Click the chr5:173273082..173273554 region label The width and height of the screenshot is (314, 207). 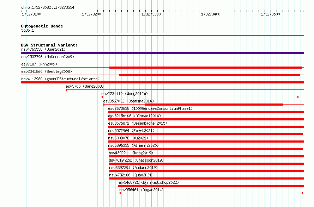tap(48, 7)
